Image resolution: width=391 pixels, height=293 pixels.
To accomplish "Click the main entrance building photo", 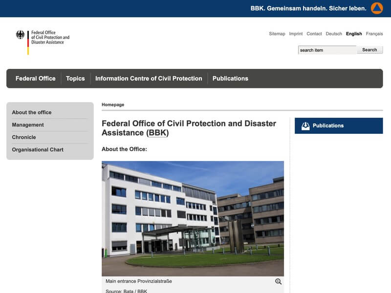I will click(193, 218).
